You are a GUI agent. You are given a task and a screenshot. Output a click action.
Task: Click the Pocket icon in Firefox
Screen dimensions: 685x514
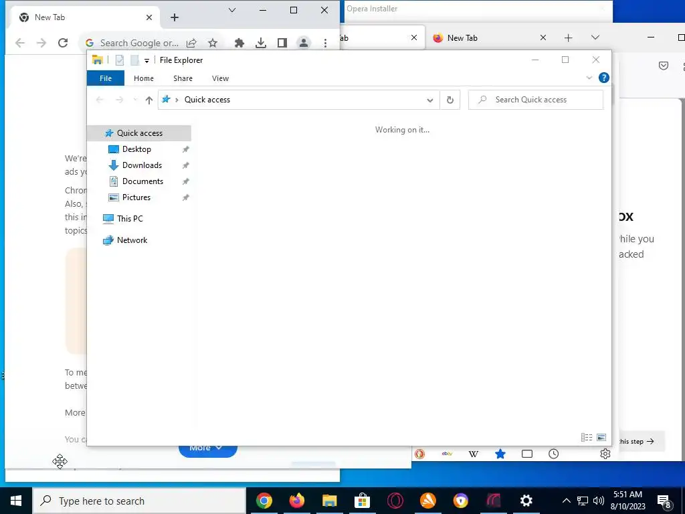pos(664,66)
